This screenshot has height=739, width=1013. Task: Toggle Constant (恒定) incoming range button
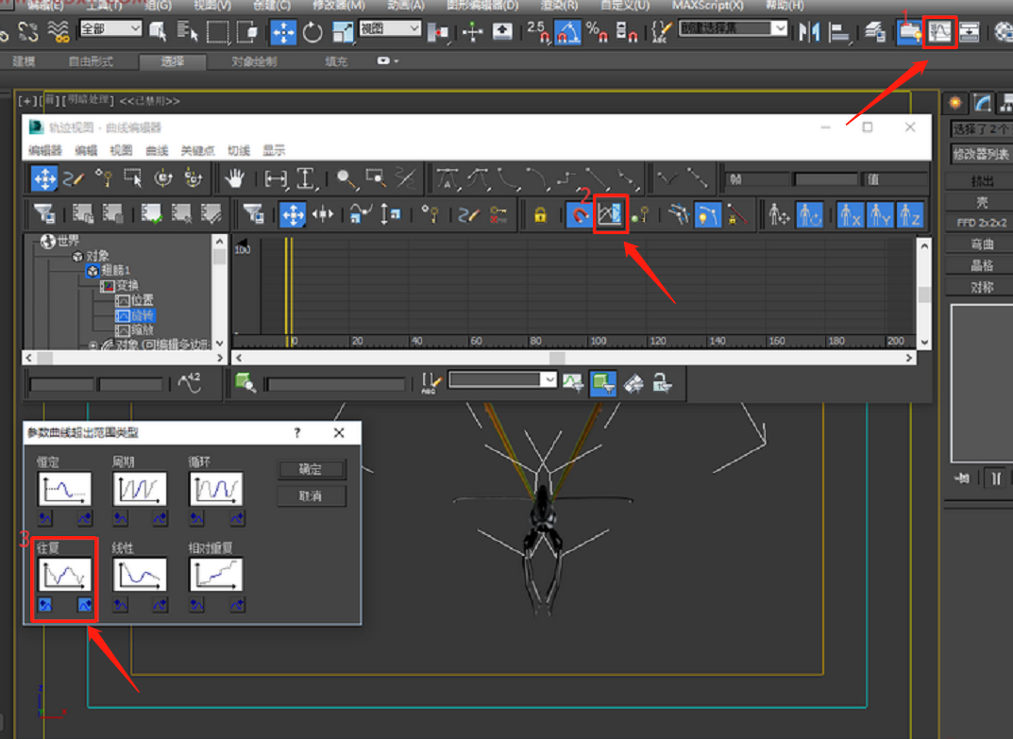point(45,518)
